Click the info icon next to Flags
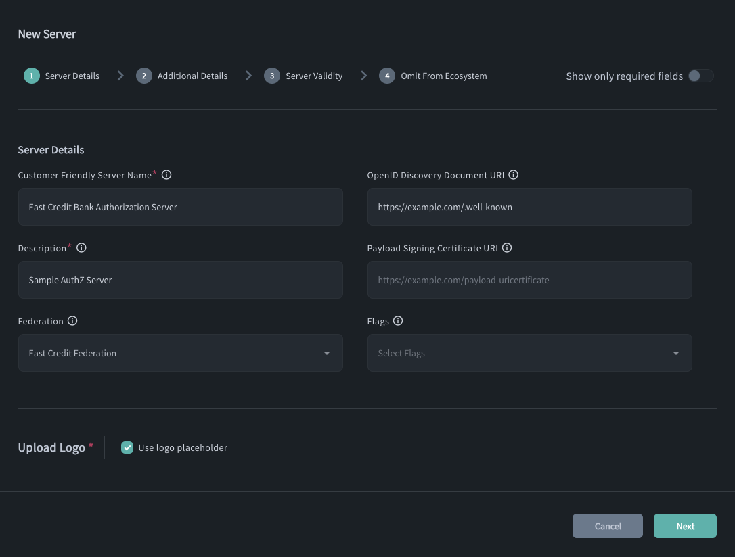 pos(398,320)
